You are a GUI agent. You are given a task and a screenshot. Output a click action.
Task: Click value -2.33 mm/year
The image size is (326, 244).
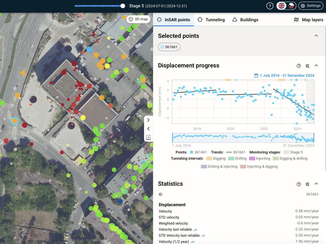point(306,229)
